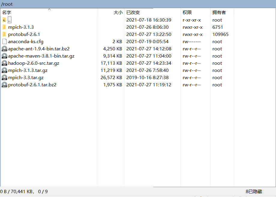Click the 9,314 KB size value
This screenshot has width=276, height=197.
(x=113, y=56)
